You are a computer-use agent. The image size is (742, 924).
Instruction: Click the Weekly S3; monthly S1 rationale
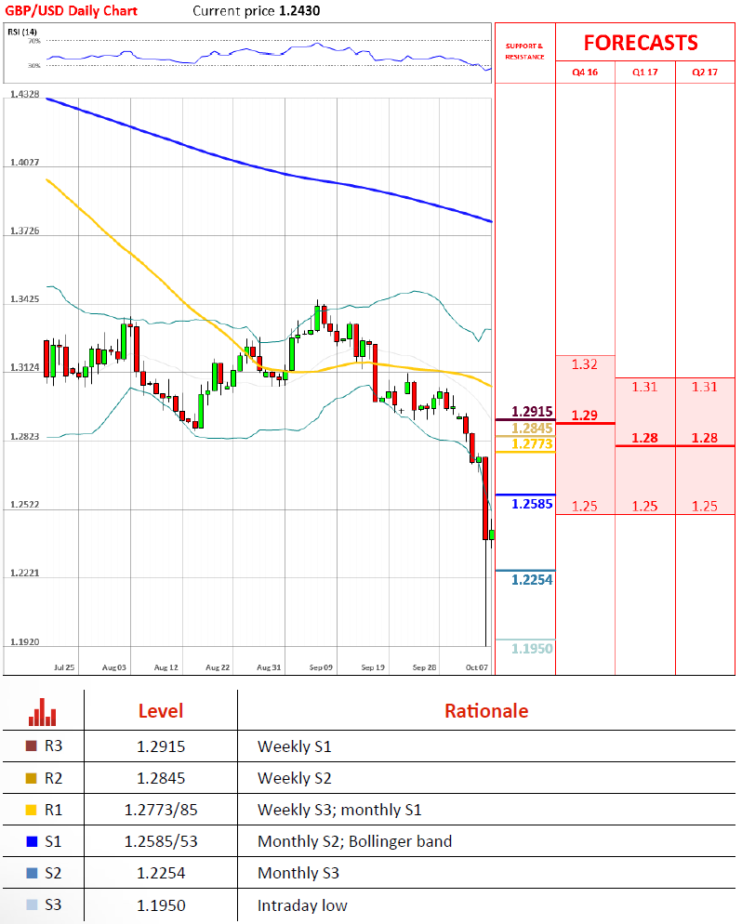point(339,811)
